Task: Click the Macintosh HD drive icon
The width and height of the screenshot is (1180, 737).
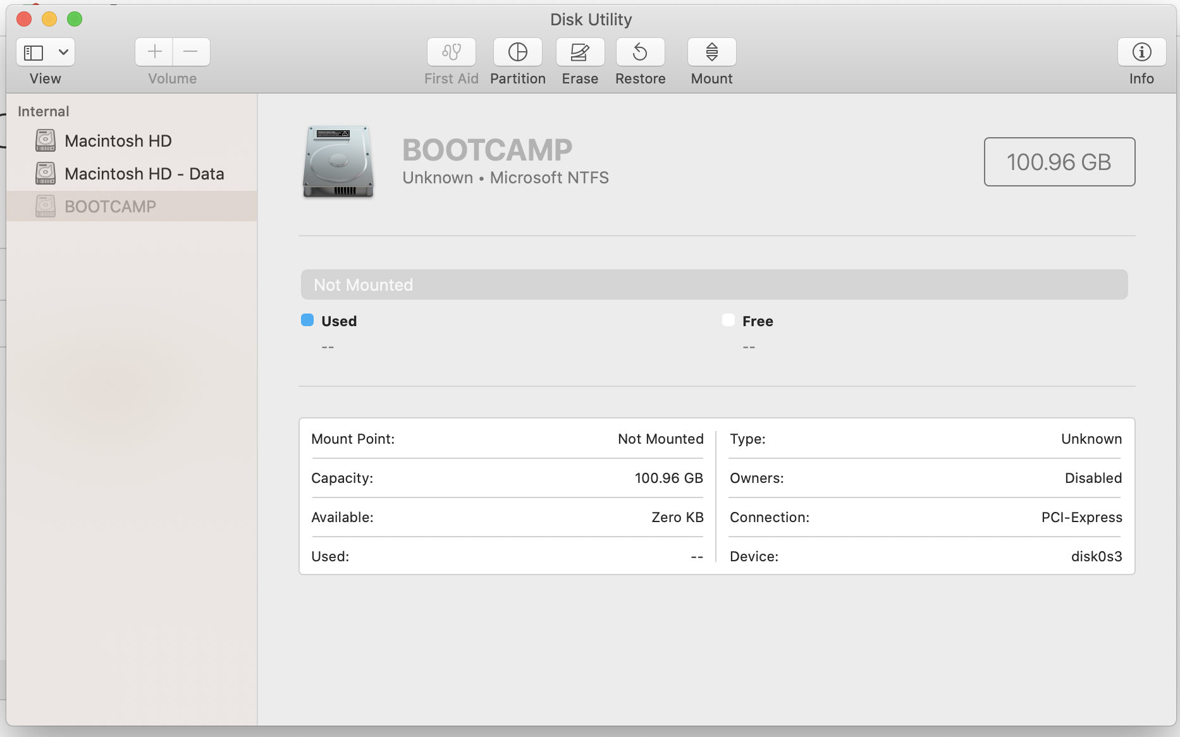Action: click(x=46, y=141)
